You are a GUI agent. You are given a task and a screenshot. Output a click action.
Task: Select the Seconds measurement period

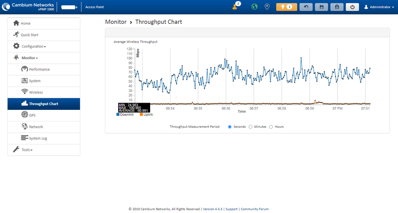coord(230,127)
